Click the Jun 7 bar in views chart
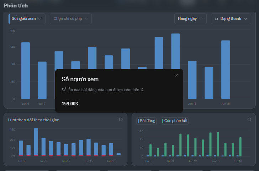Image resolution: width=259 pixels, height=171 pixels. pos(42,81)
